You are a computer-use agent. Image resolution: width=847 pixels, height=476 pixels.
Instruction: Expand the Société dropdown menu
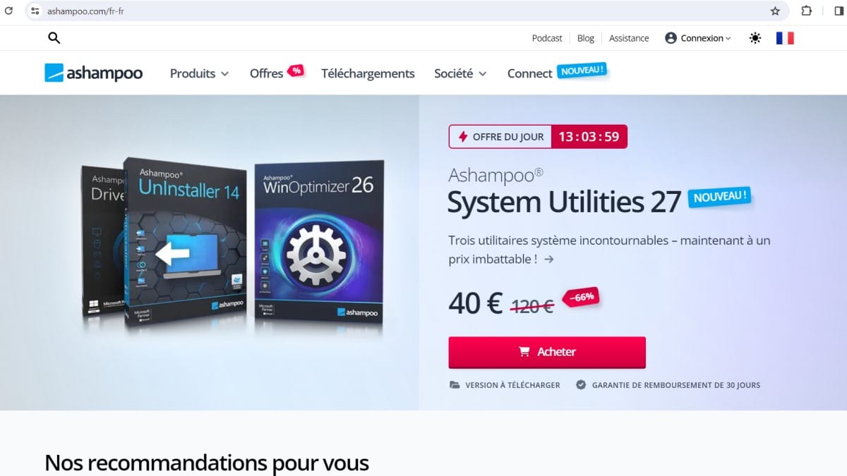460,73
